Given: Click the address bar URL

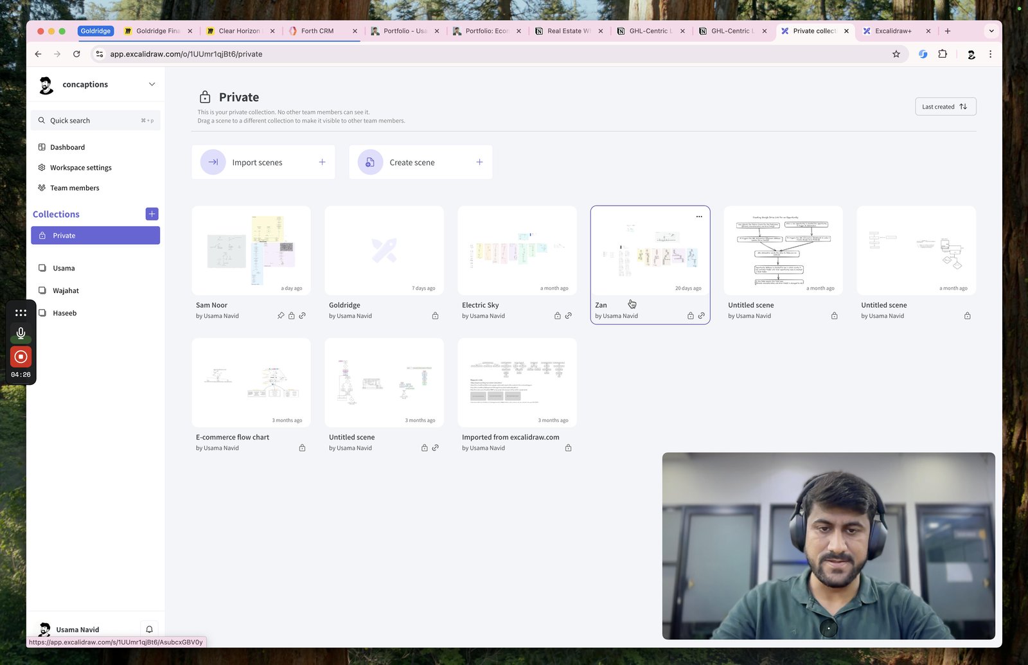Looking at the screenshot, I should [x=186, y=54].
